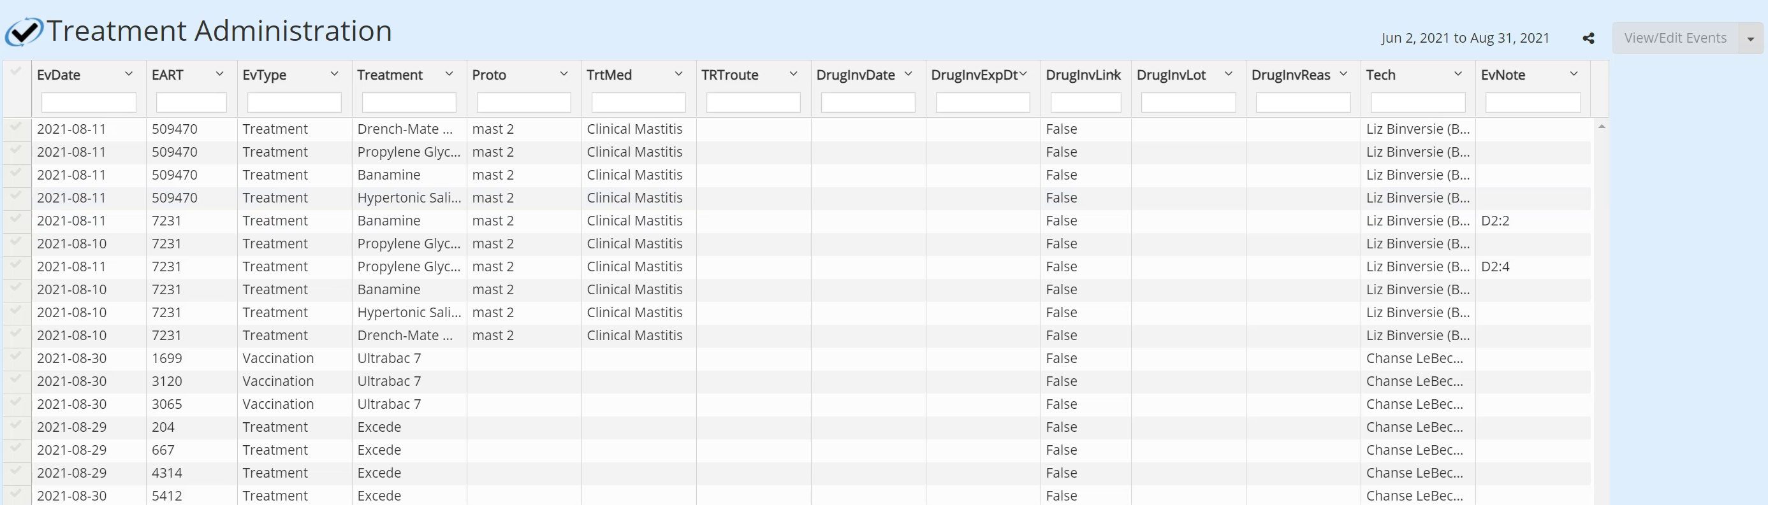Click the TrtMed filter input field
Screen dimensions: 1768x505
pyautogui.click(x=638, y=103)
